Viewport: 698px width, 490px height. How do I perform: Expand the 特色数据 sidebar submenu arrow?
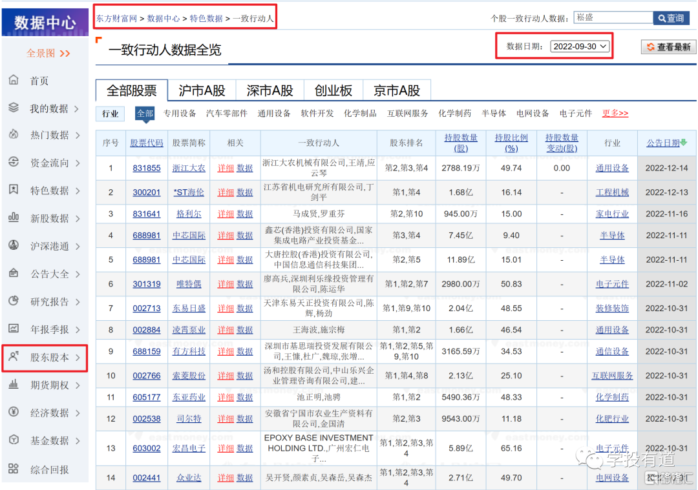[78, 190]
